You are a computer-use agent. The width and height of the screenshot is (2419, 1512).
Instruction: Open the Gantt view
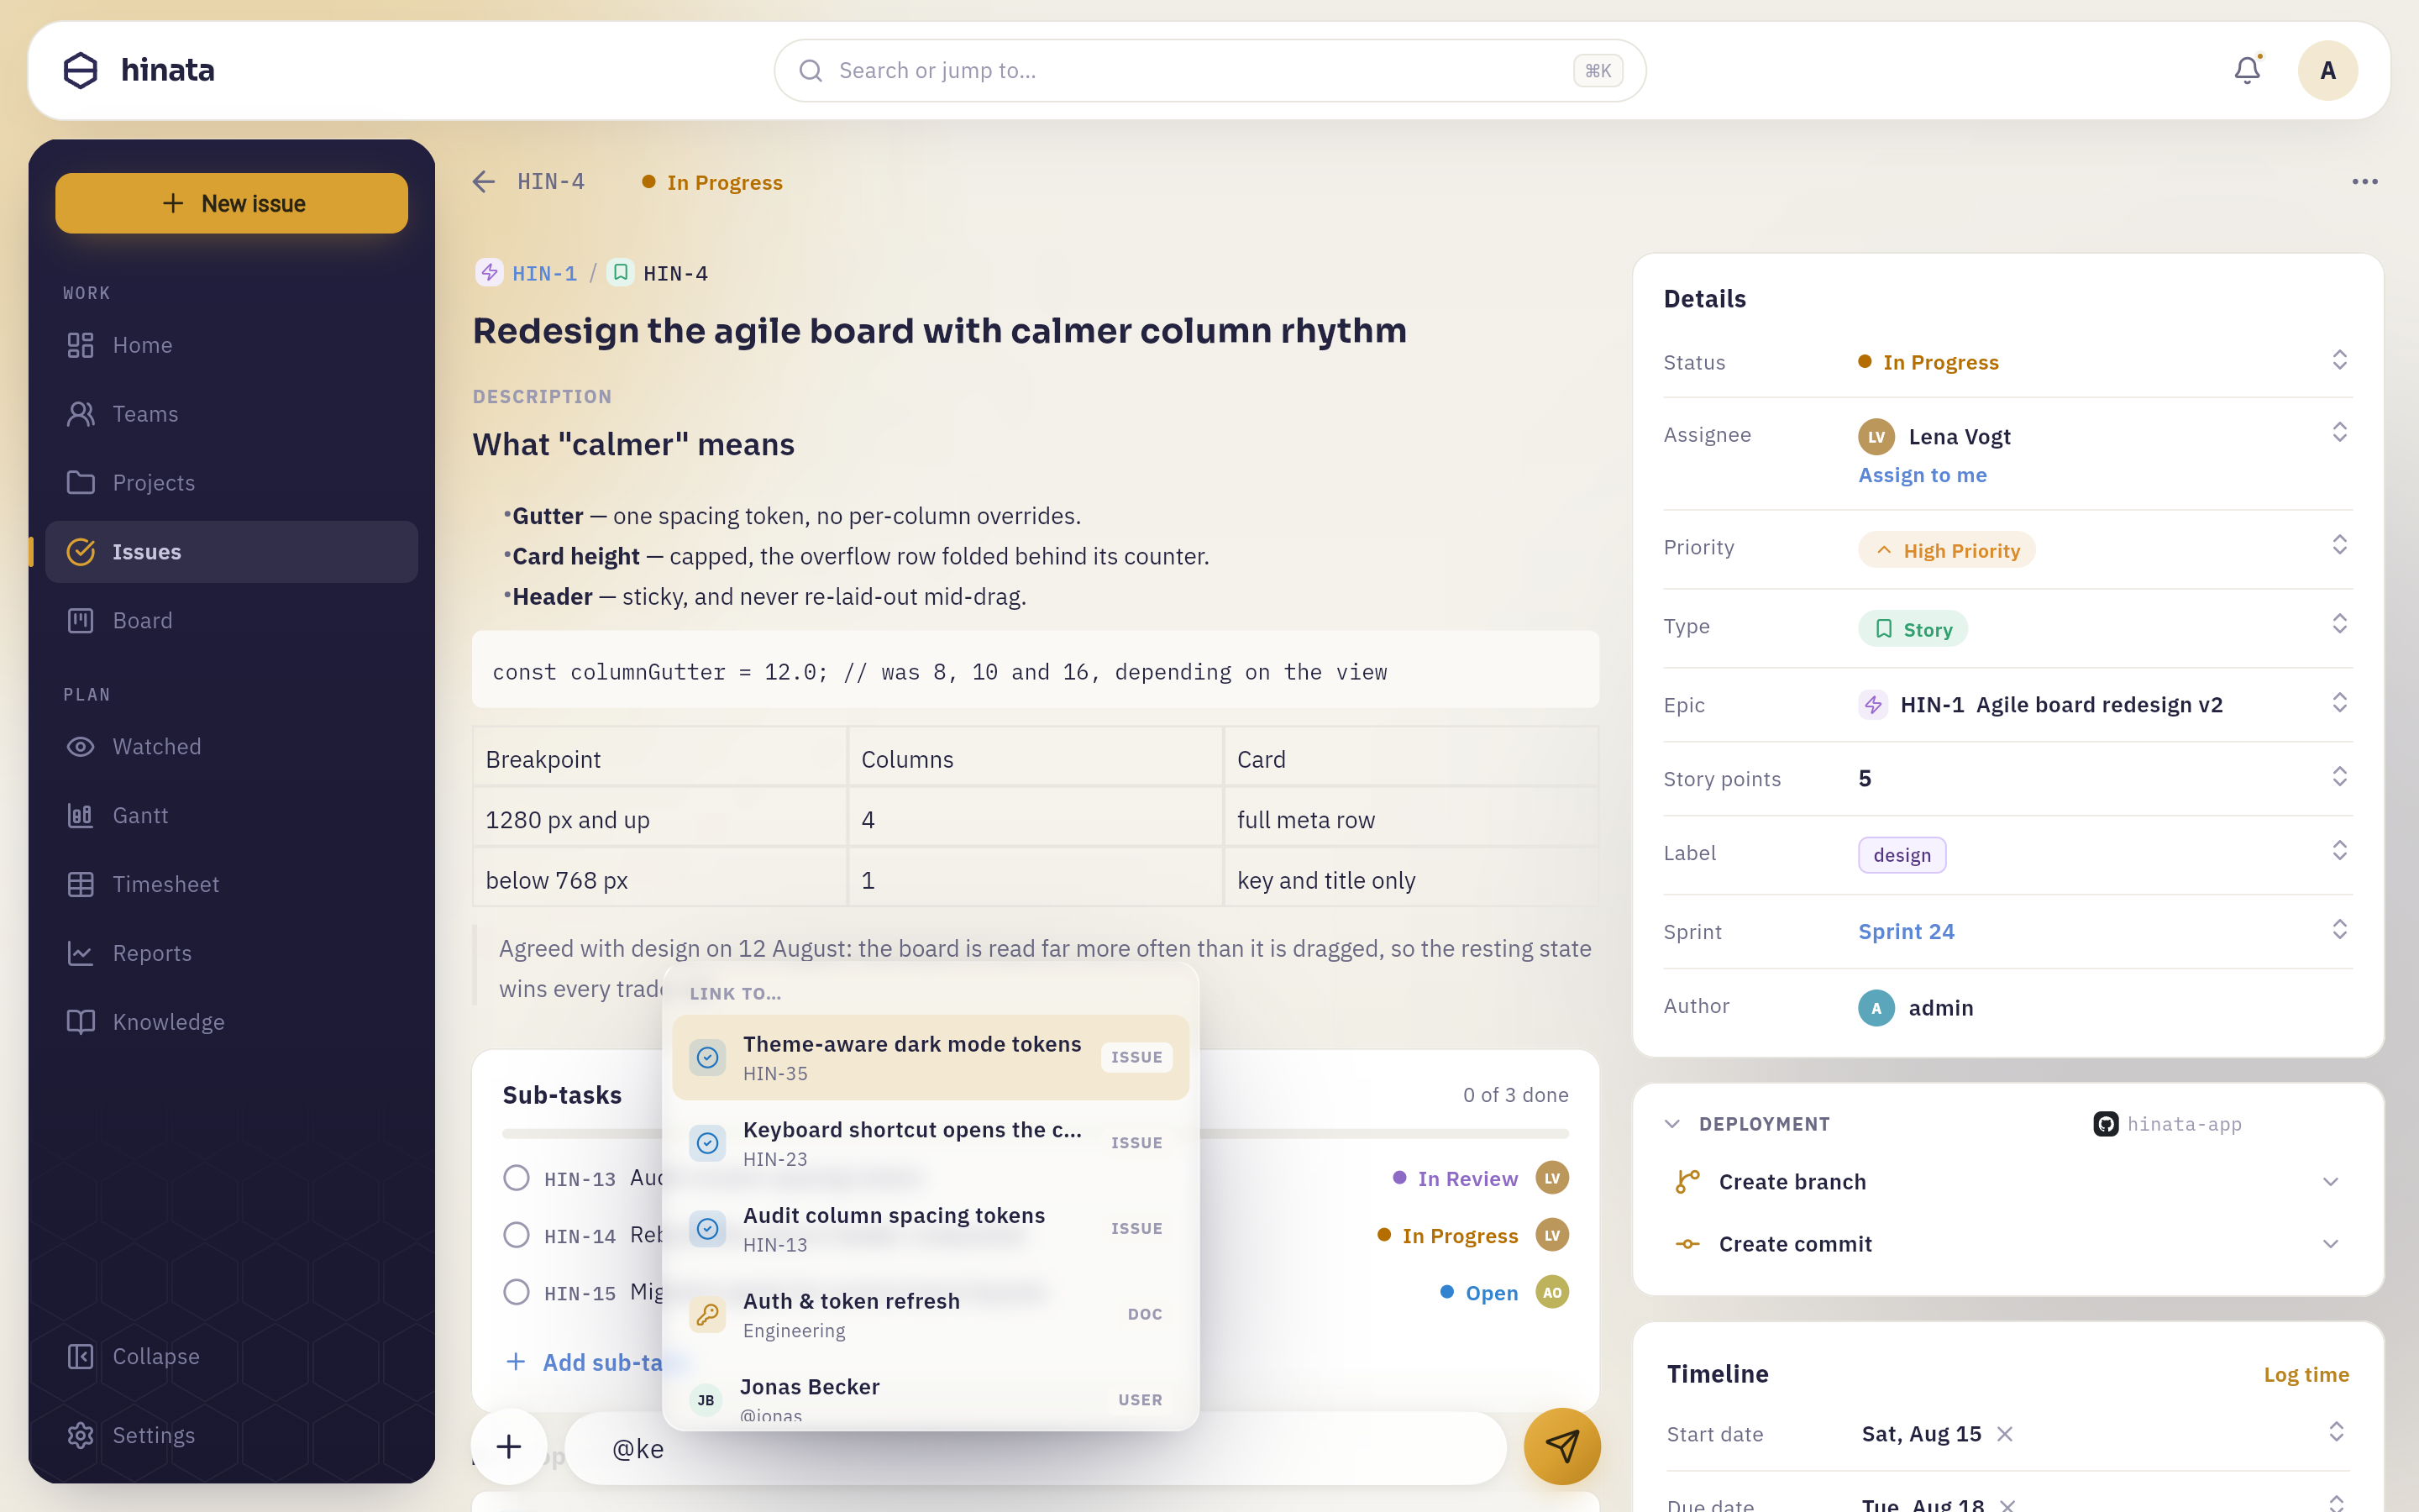[x=232, y=816]
